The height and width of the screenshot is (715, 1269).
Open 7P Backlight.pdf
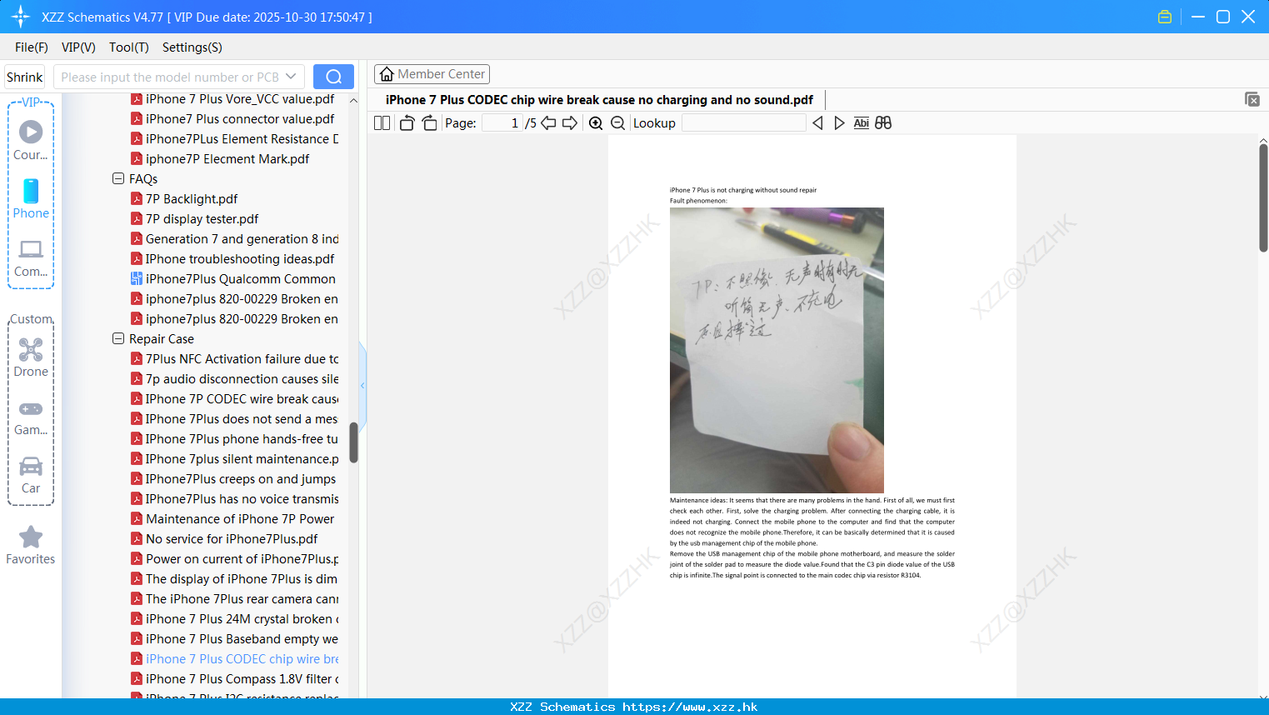pos(192,198)
